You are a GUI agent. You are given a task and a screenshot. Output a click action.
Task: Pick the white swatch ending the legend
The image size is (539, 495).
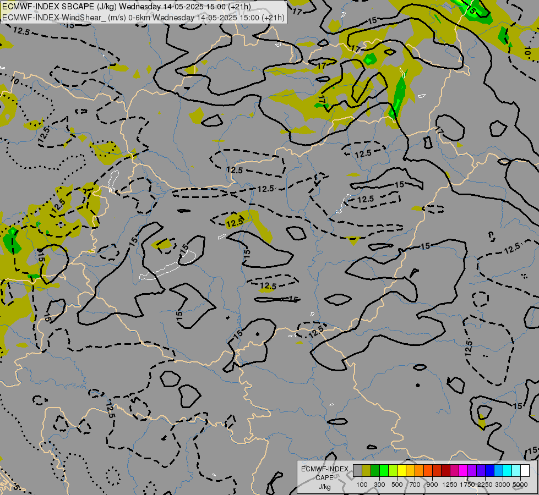click(x=525, y=470)
